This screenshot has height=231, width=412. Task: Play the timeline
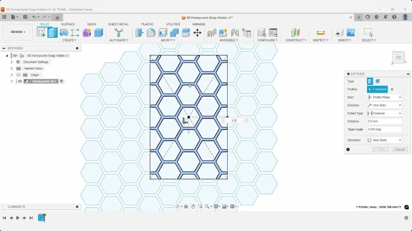coord(18,218)
